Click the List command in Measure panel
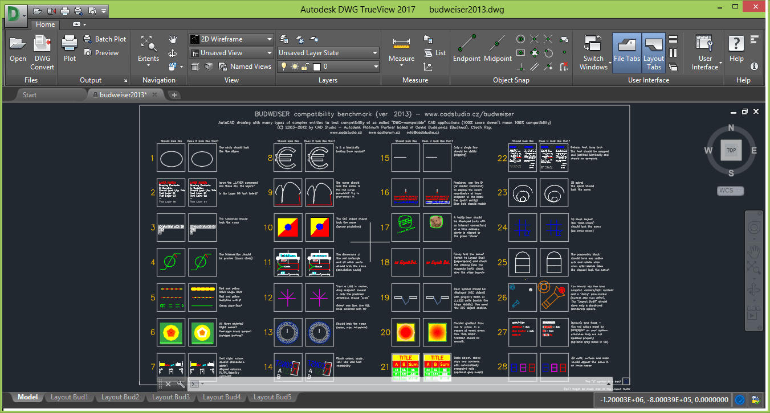This screenshot has width=770, height=413. click(435, 53)
